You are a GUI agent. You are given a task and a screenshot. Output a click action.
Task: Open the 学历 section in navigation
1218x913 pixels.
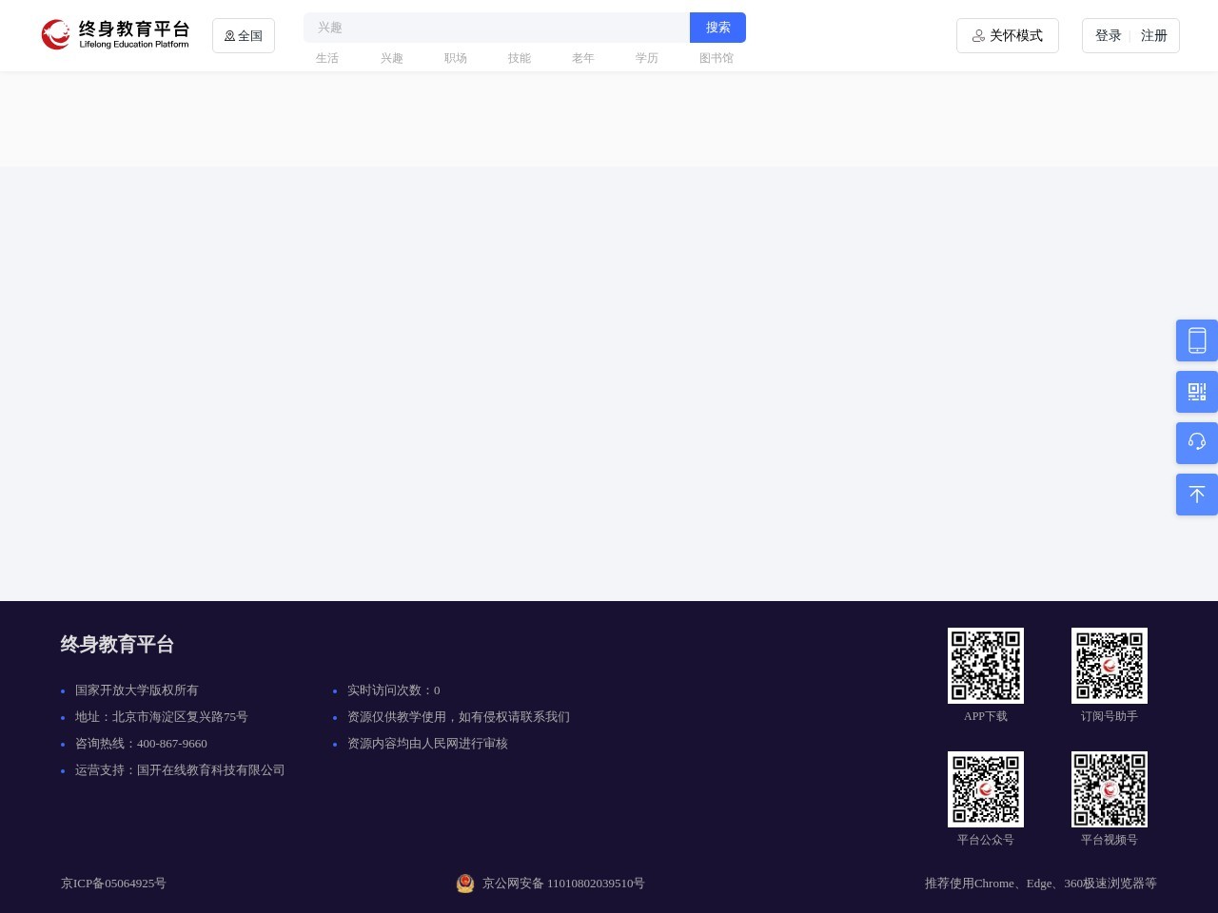[x=646, y=58]
